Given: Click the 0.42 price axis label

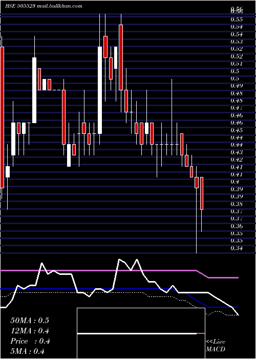Looking at the screenshot, I should pos(237,159).
